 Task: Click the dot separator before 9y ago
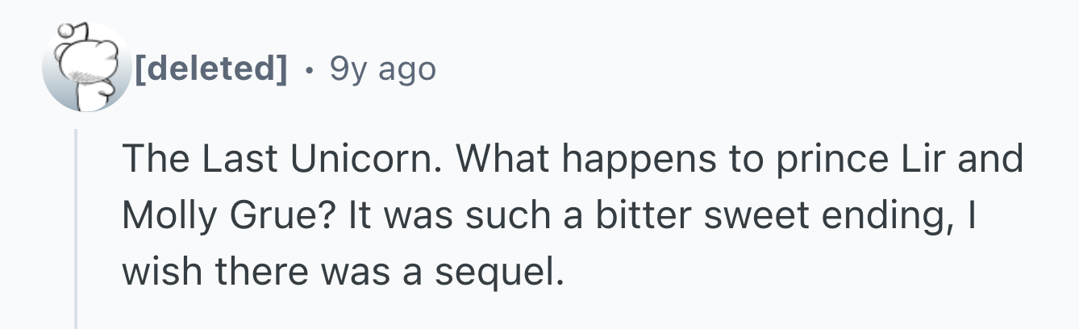pyautogui.click(x=309, y=70)
